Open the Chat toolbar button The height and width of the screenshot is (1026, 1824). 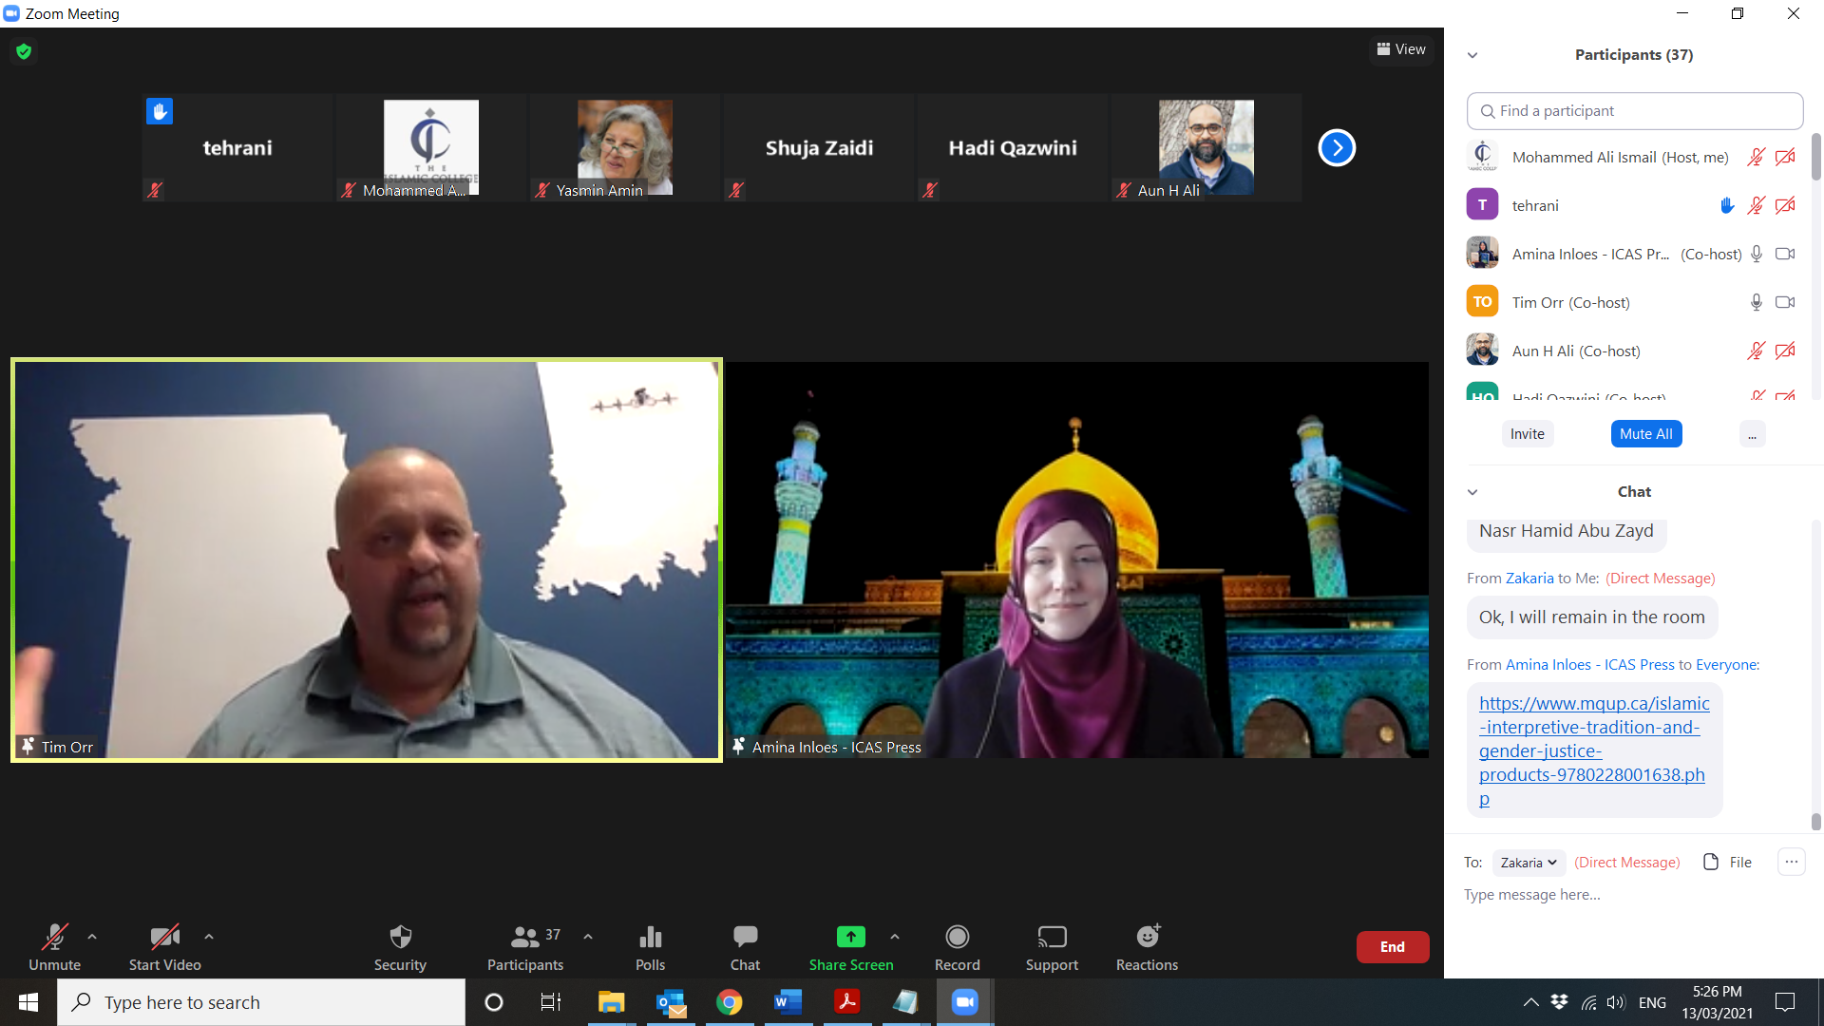(745, 947)
